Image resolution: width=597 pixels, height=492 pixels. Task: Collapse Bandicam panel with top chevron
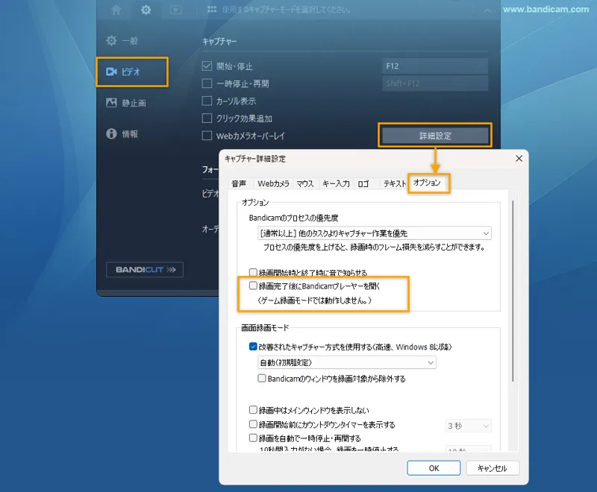[487, 10]
